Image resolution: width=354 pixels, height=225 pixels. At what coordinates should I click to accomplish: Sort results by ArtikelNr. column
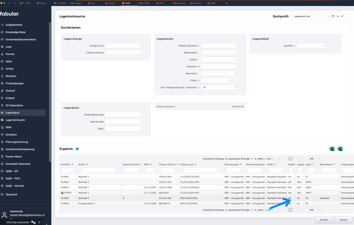(72, 164)
